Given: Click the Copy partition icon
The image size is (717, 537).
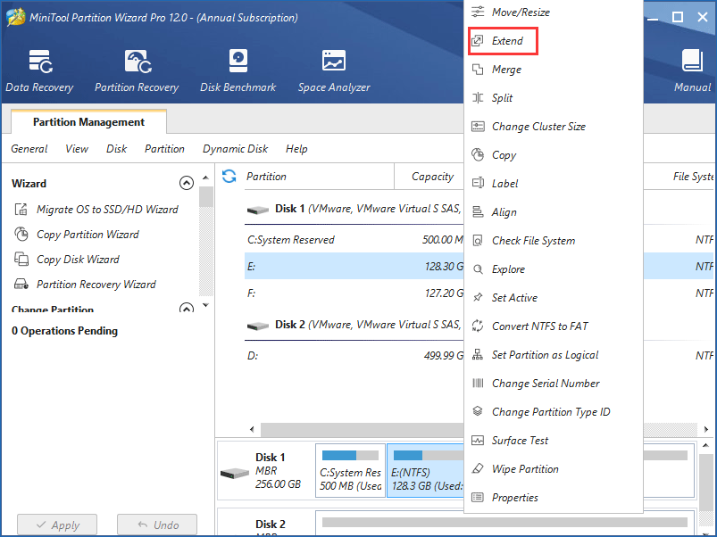Looking at the screenshot, I should click(478, 155).
